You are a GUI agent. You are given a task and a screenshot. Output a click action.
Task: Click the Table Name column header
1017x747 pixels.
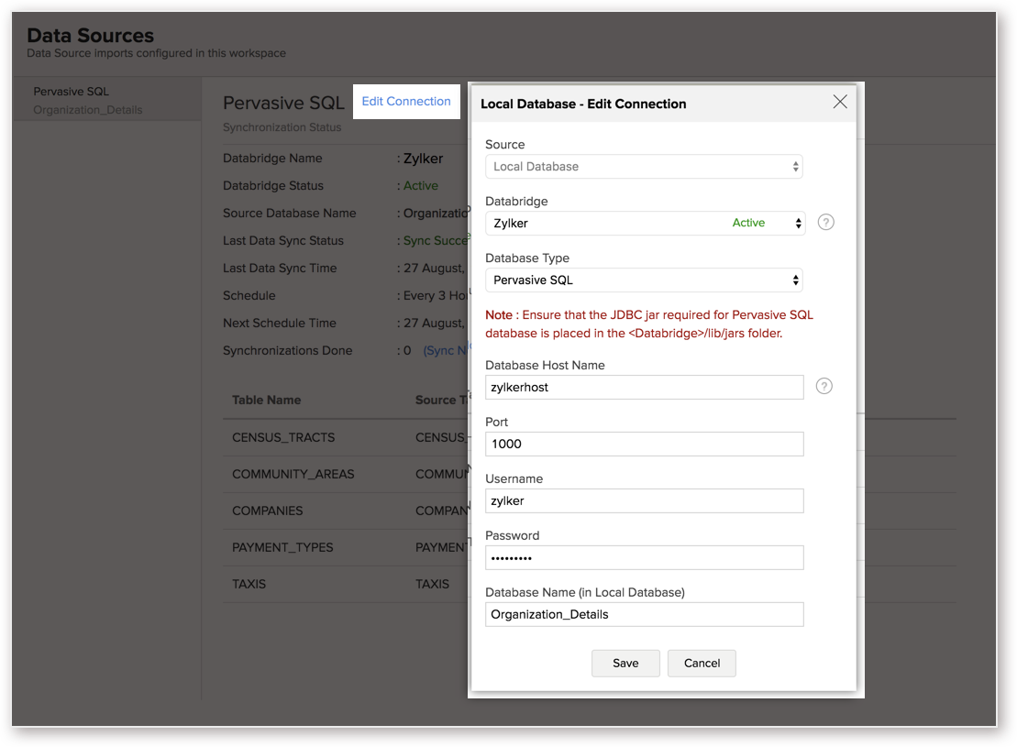click(x=267, y=401)
